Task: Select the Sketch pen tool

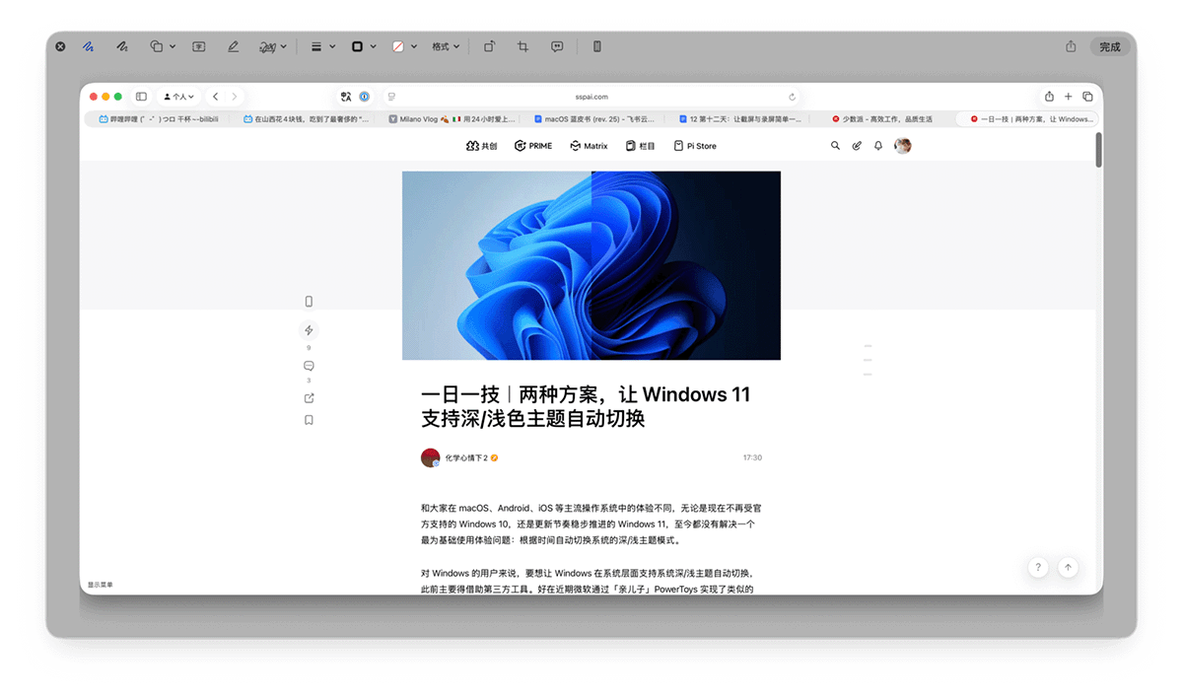Action: tap(89, 46)
